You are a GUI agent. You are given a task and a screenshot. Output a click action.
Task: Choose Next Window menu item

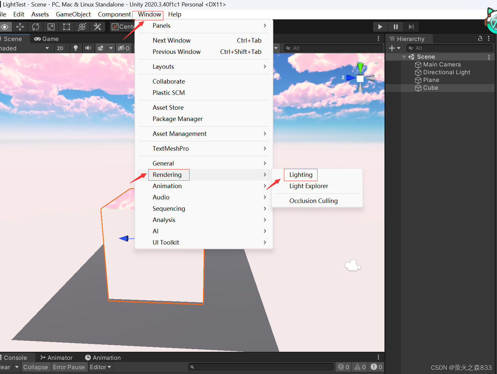(204, 41)
